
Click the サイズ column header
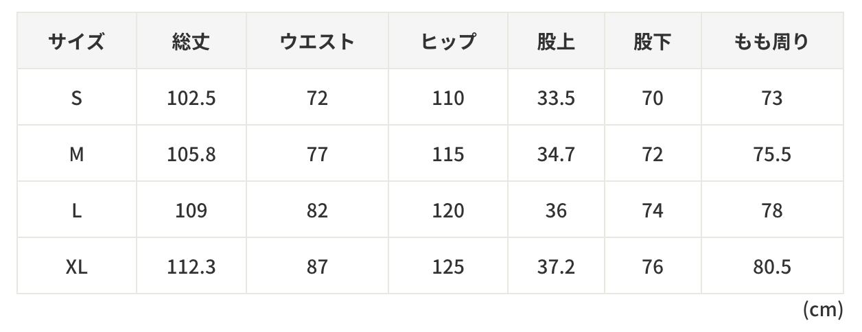pyautogui.click(x=76, y=42)
